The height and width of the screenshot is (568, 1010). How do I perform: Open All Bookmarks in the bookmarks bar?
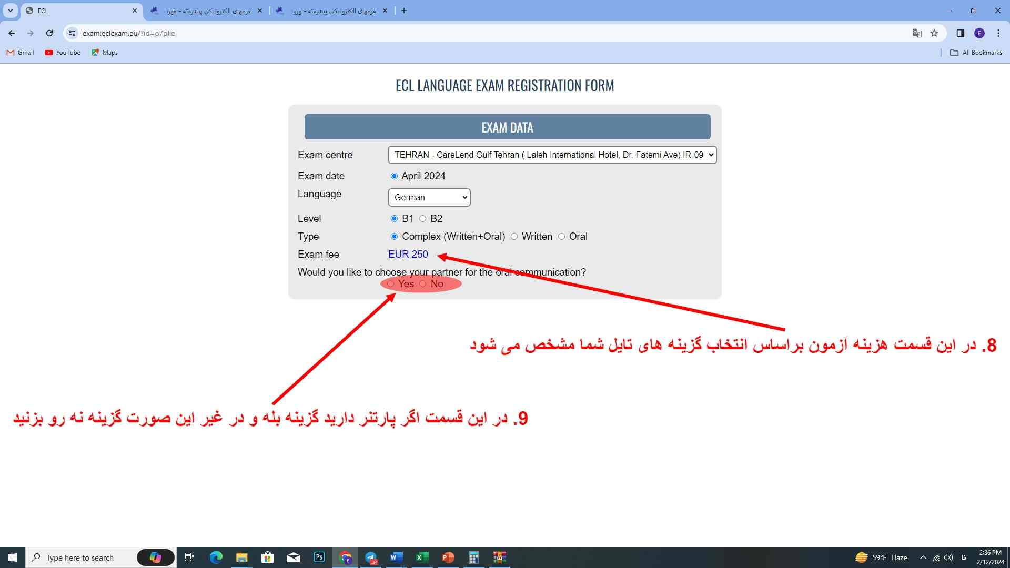(976, 53)
